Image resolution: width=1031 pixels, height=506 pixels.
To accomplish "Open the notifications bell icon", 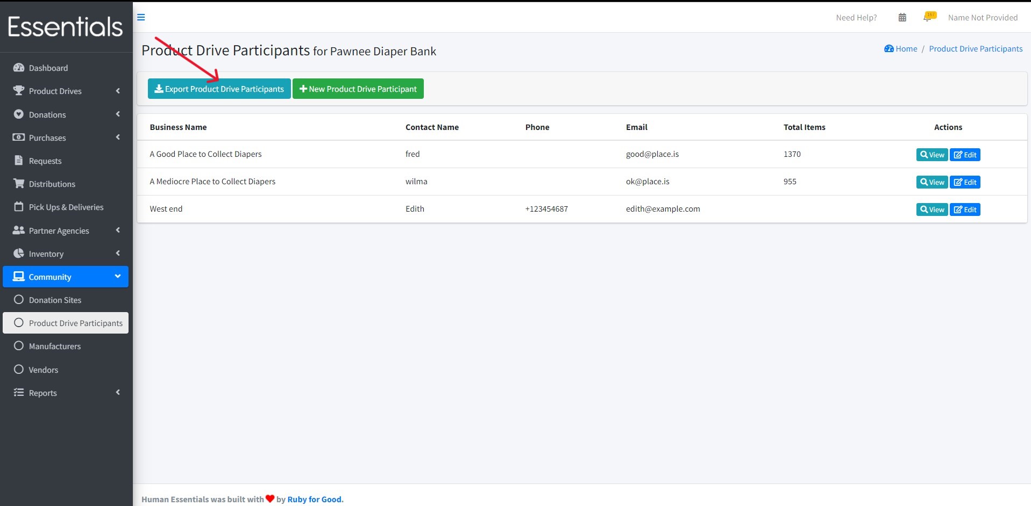I will [929, 17].
